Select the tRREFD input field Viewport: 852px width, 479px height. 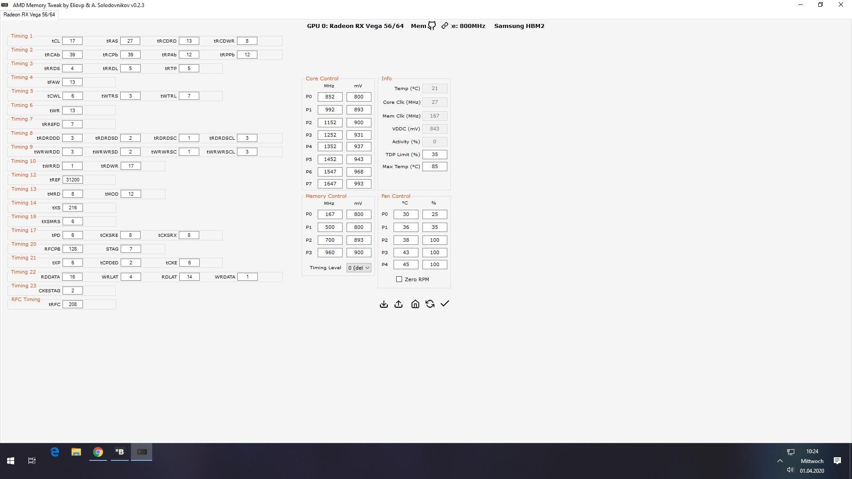click(72, 124)
